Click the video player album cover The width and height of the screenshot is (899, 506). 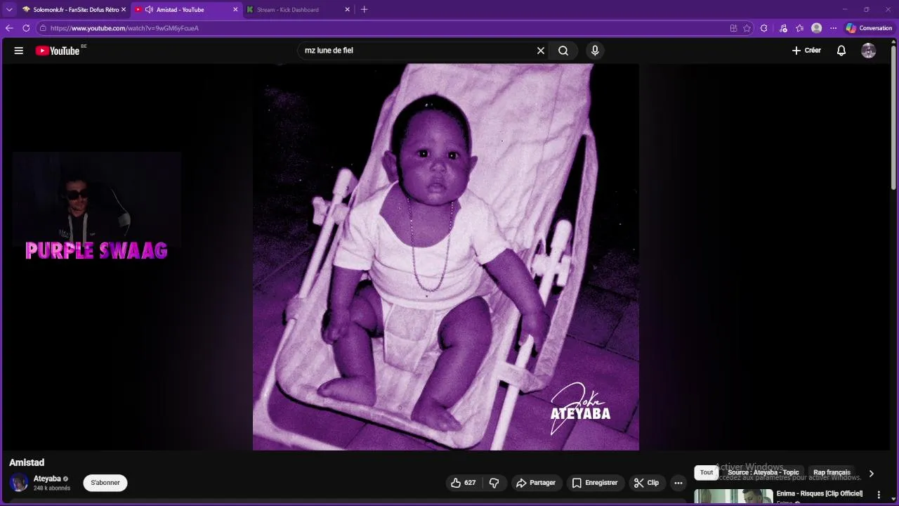[x=446, y=257]
